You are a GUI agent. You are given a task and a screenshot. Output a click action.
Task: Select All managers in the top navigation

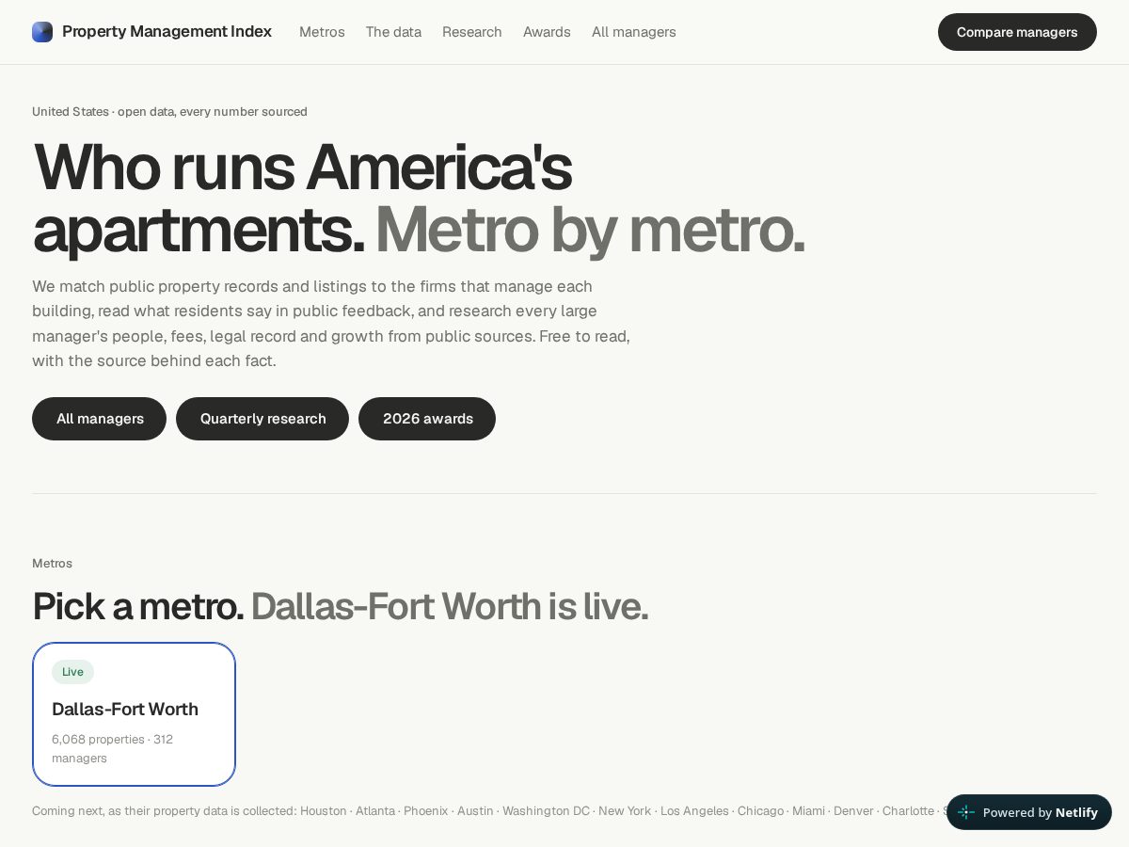(x=633, y=32)
